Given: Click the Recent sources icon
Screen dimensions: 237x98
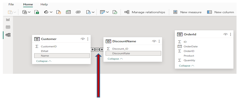Looking at the screenshot, I should coord(88,12).
